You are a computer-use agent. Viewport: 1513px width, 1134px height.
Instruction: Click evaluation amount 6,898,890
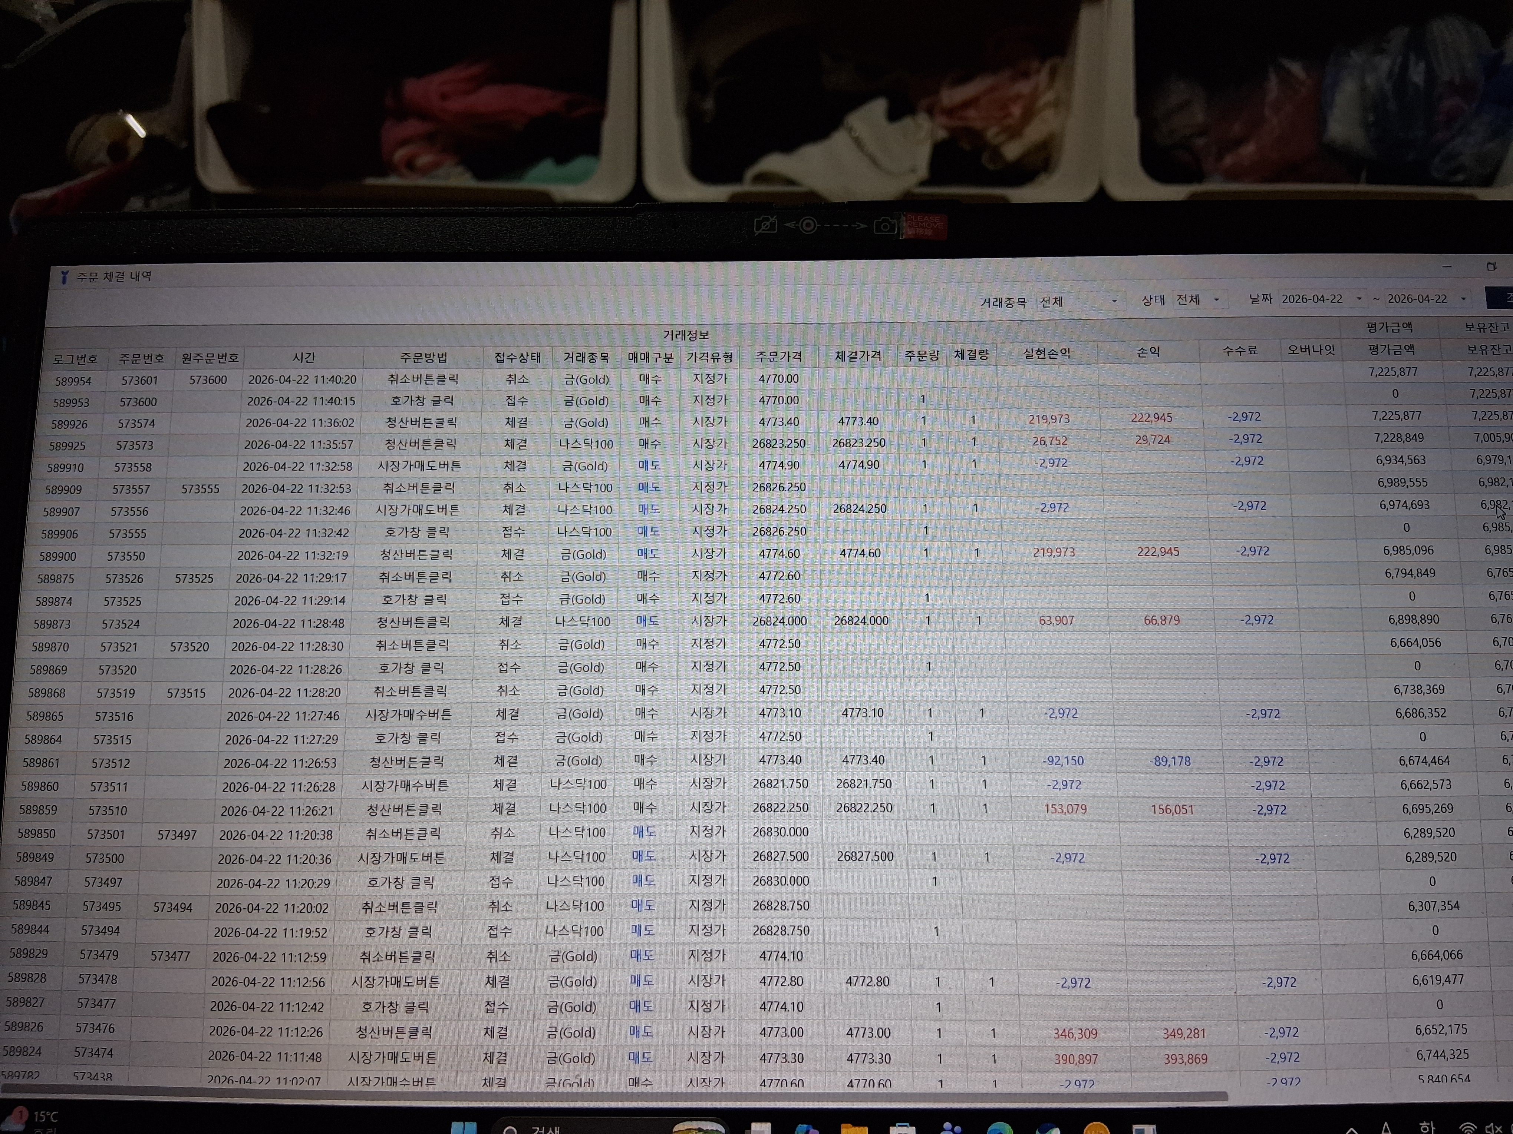click(1414, 619)
